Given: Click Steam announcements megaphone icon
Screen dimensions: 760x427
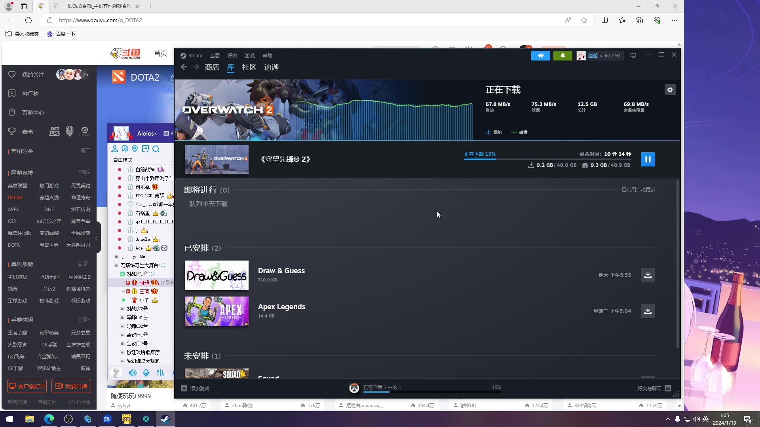Looking at the screenshot, I should point(540,56).
